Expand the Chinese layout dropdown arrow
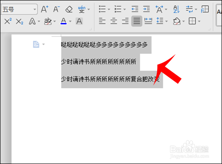222x164 pixels. pos(166,9)
